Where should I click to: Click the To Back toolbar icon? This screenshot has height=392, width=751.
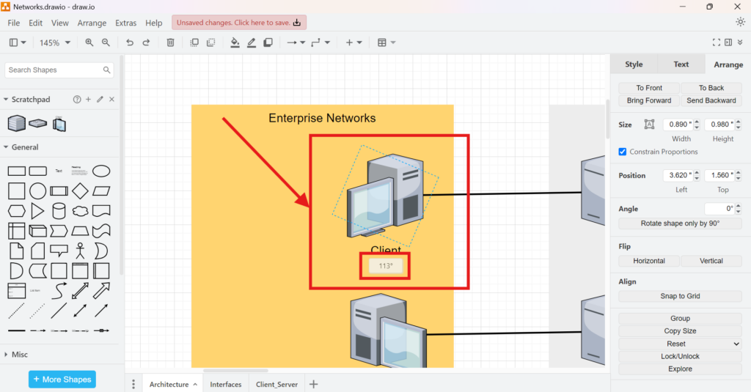click(210, 42)
